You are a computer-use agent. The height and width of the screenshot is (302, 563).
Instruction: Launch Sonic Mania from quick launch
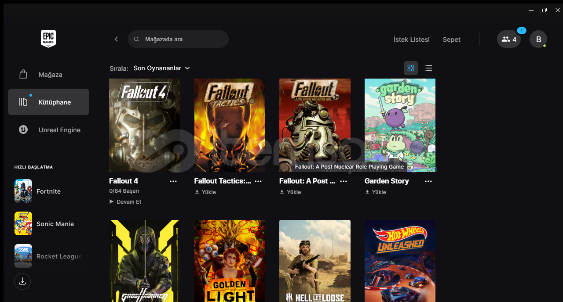(48, 223)
